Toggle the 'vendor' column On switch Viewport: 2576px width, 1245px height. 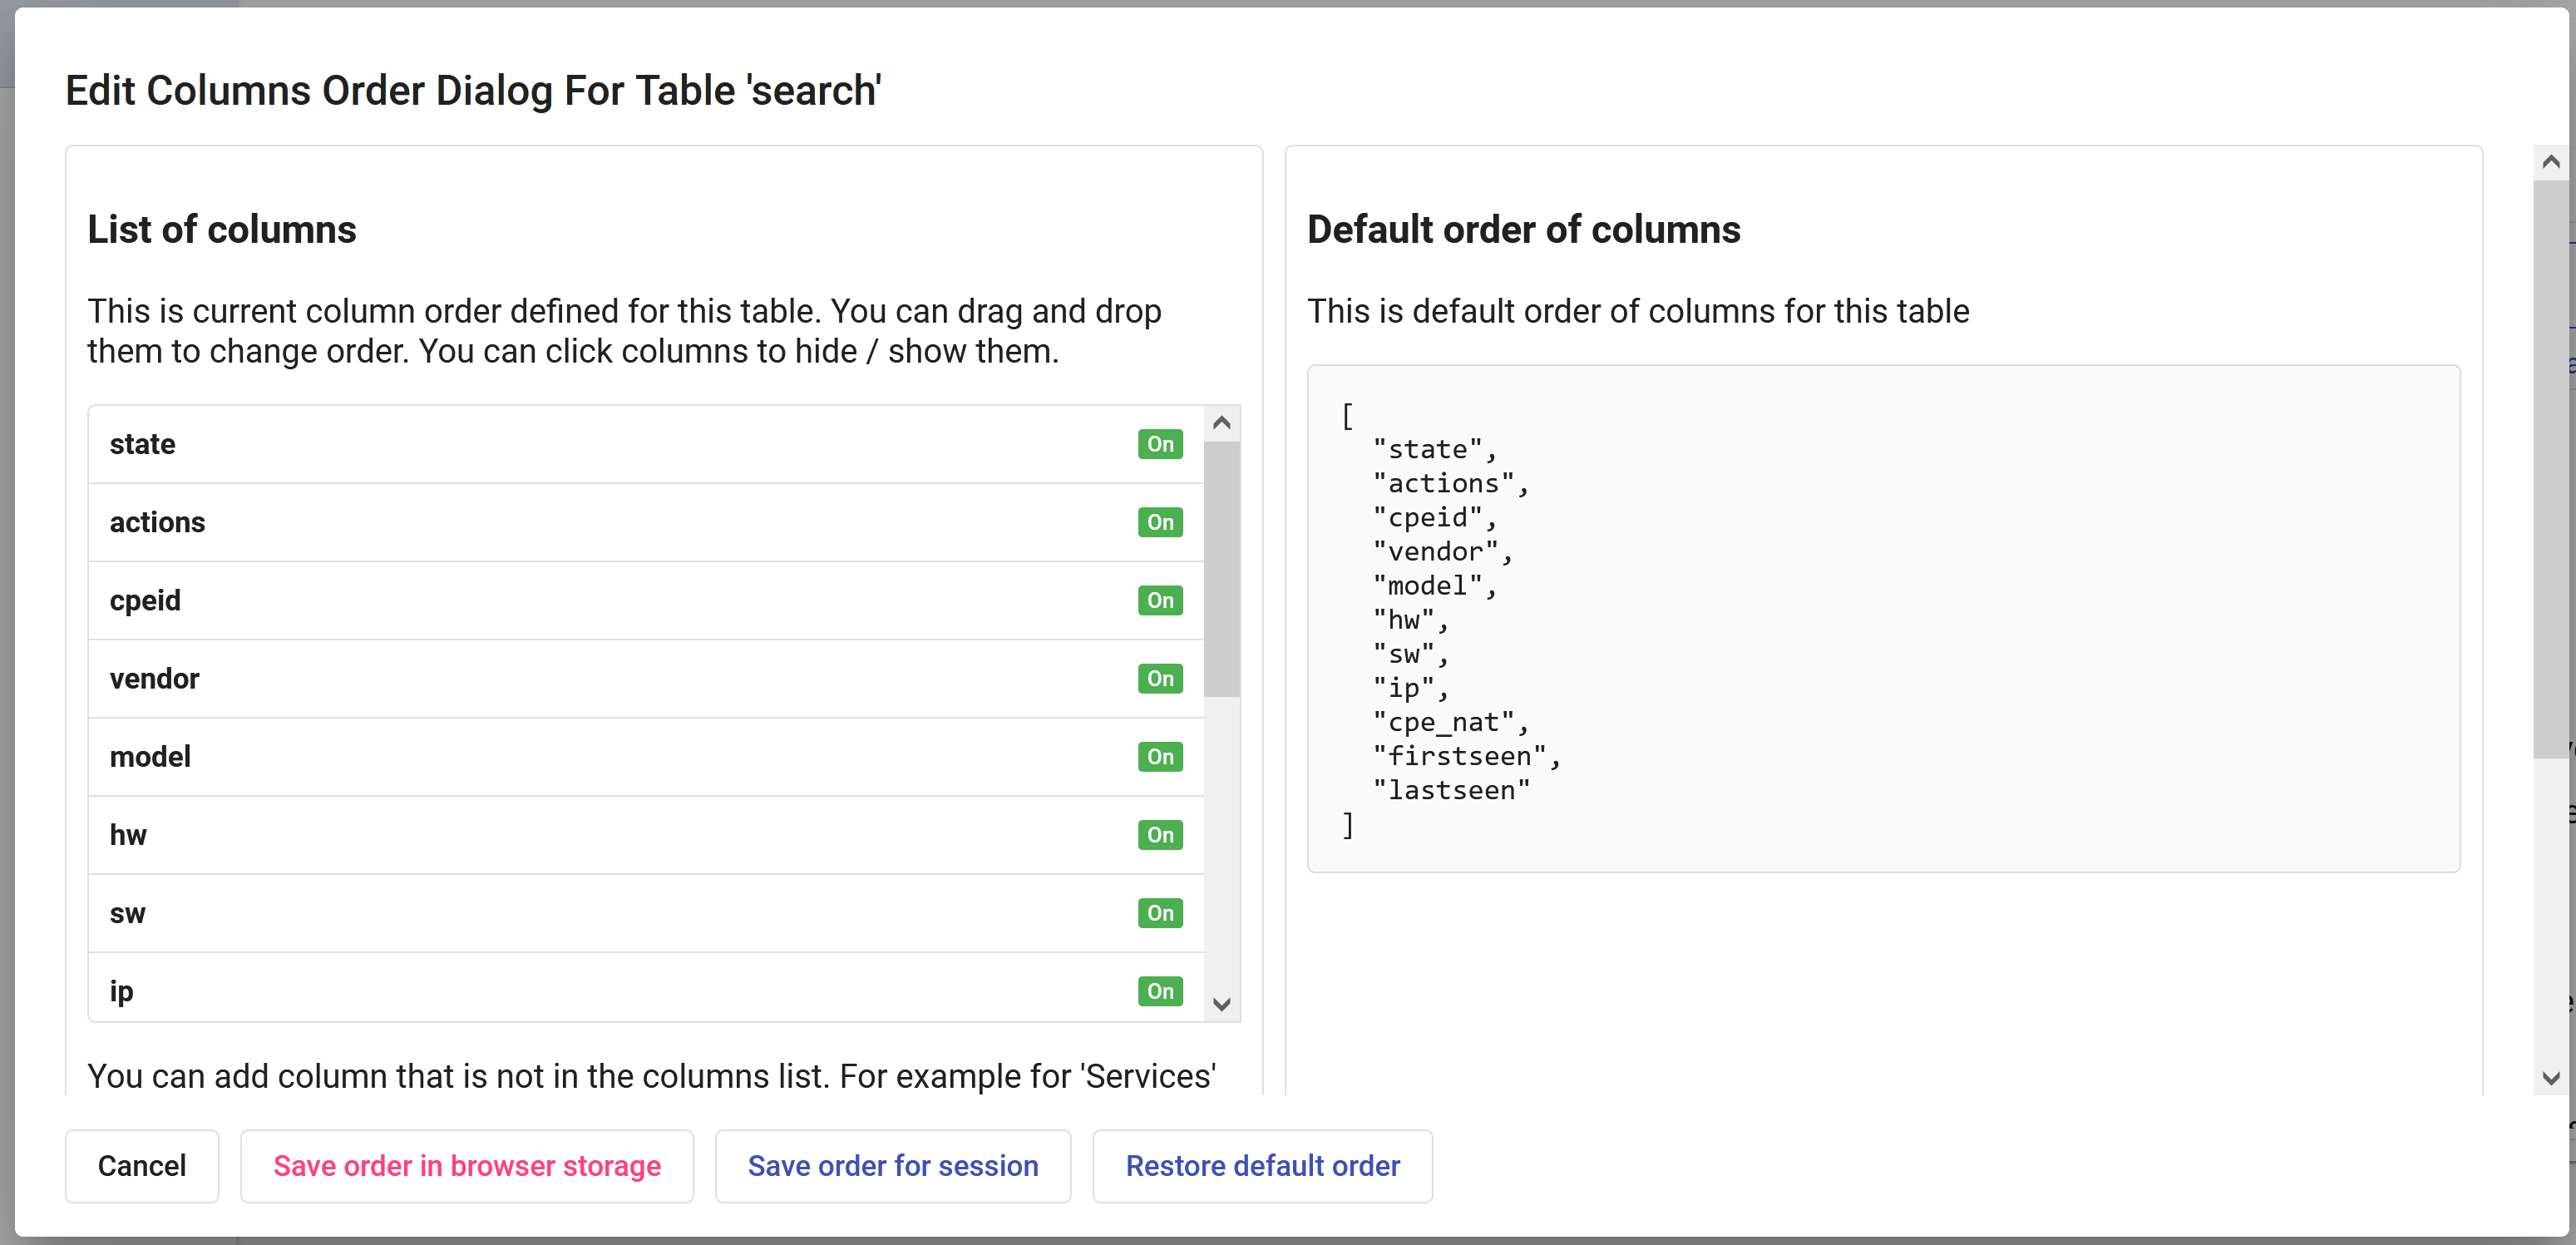[1159, 678]
